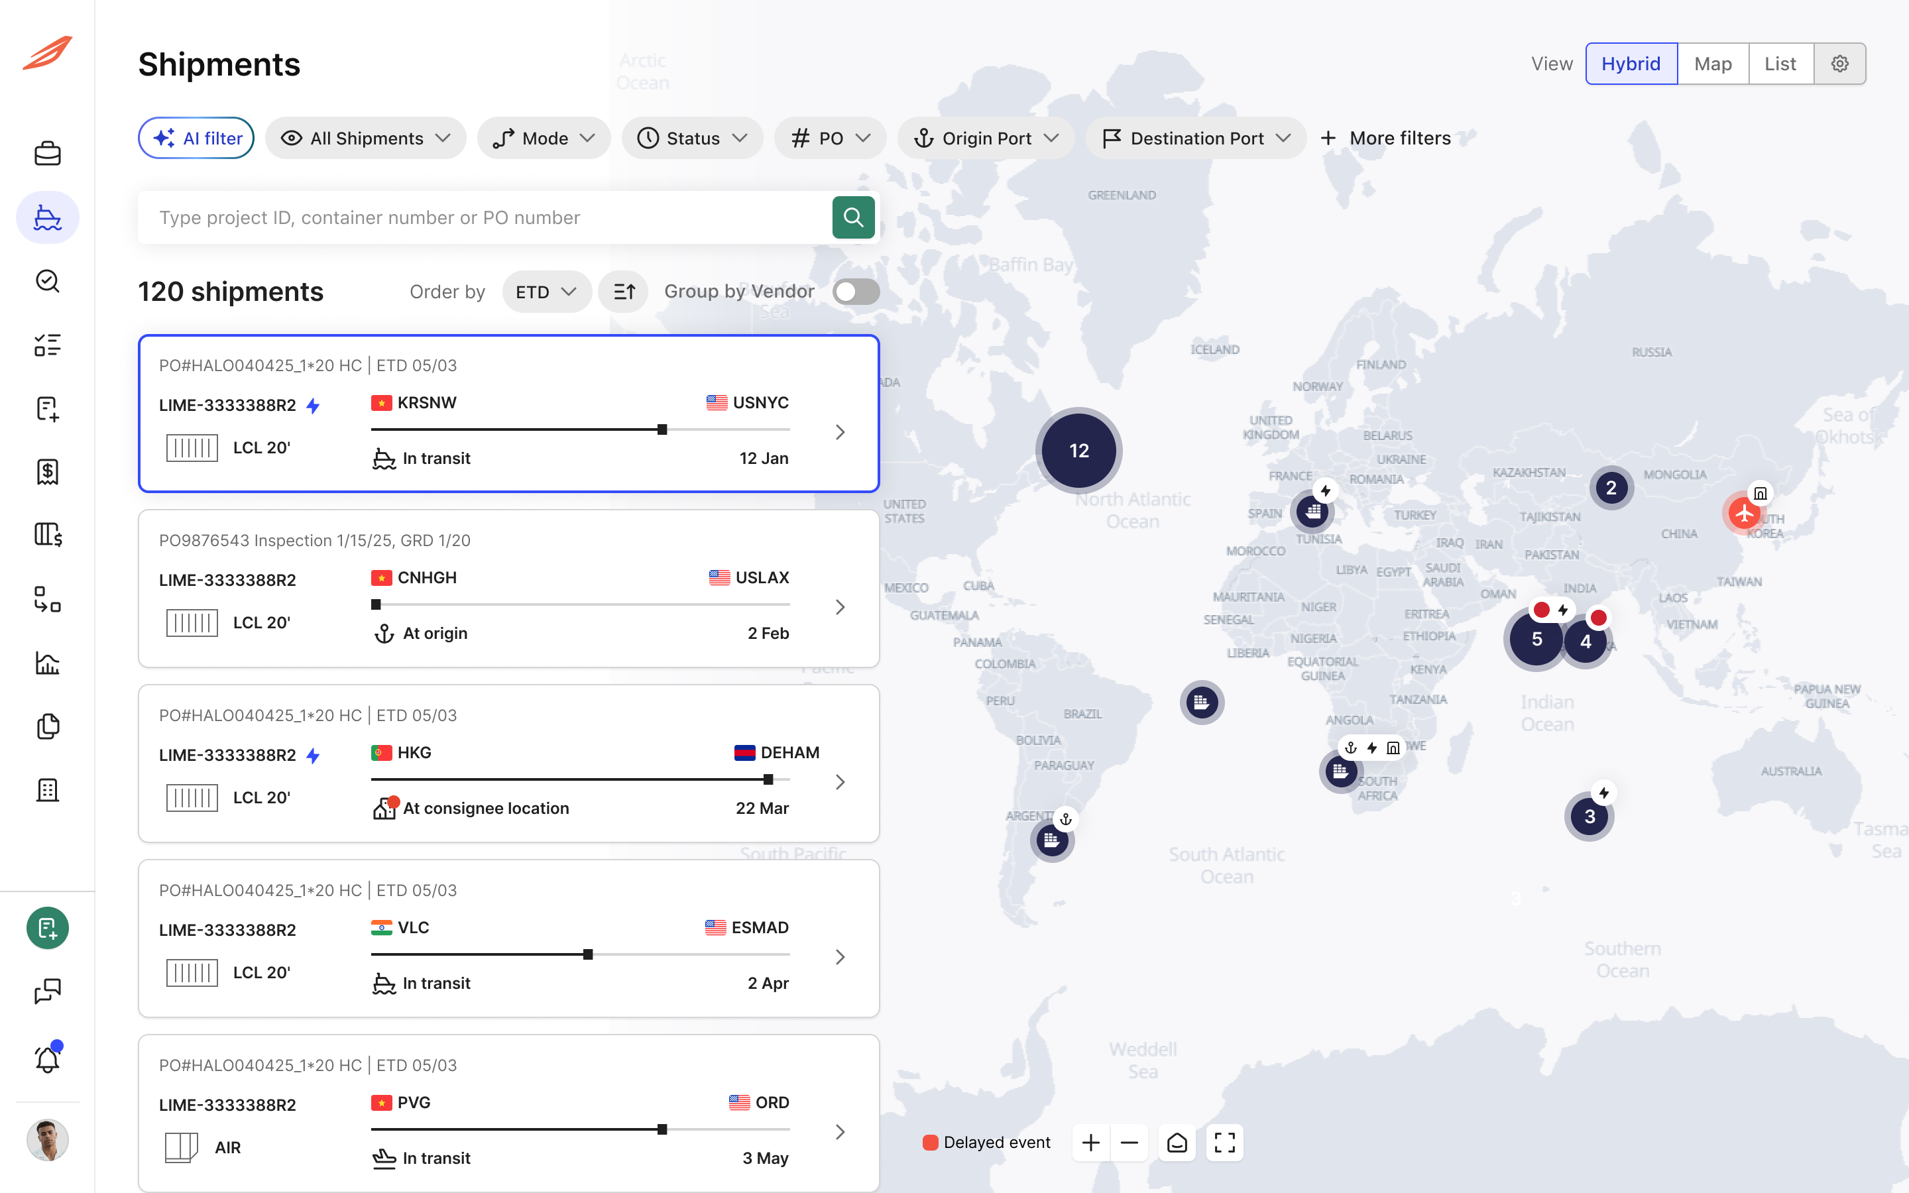This screenshot has height=1193, width=1909.
Task: Select the analytics chart icon in sidebar
Action: (47, 663)
